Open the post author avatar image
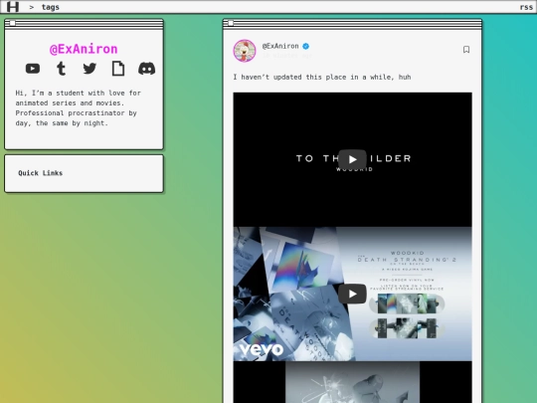This screenshot has height=403, width=537. pos(245,51)
